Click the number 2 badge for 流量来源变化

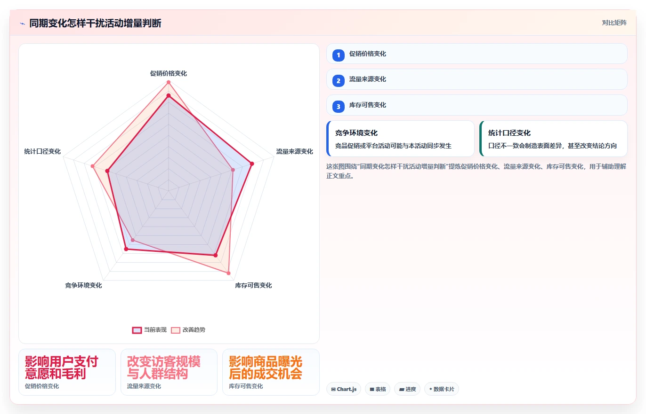tap(338, 80)
